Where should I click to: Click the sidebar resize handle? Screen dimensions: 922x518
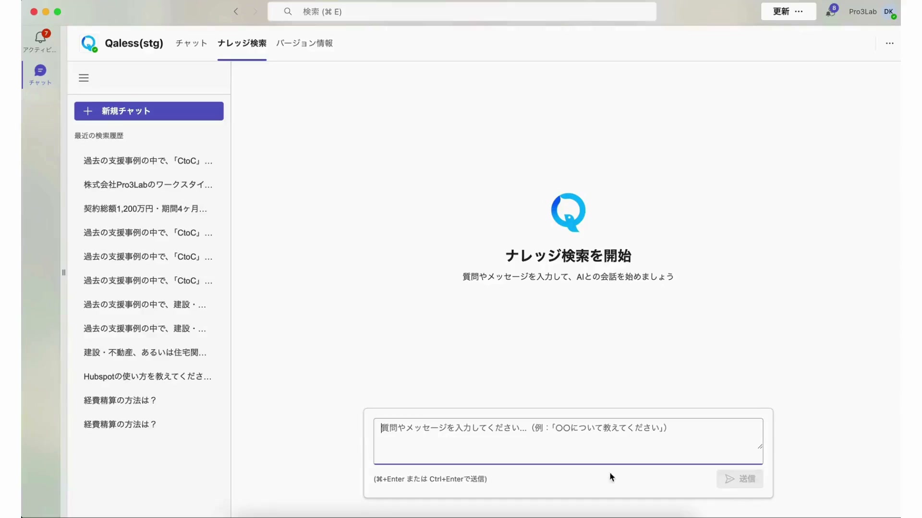[63, 272]
